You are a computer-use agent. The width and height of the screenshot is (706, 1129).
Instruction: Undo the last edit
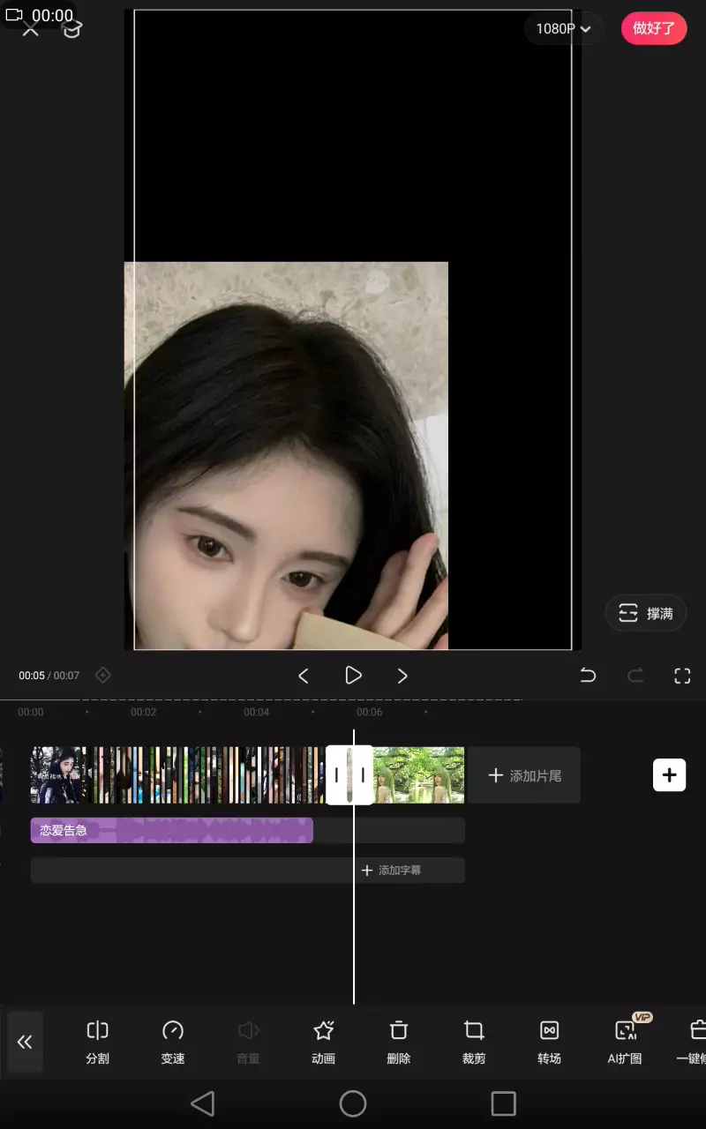tap(587, 676)
